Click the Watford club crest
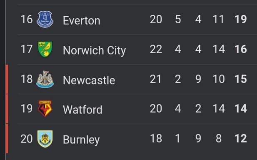The image size is (257, 160). [45, 108]
